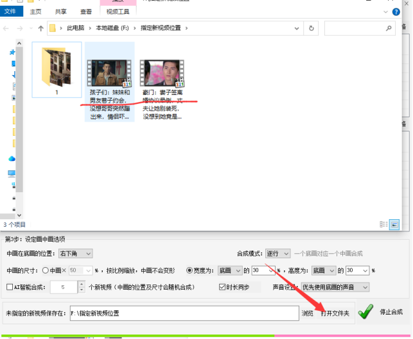Click the save path field F:\指定新视频位置
The image size is (413, 339).
(x=184, y=313)
